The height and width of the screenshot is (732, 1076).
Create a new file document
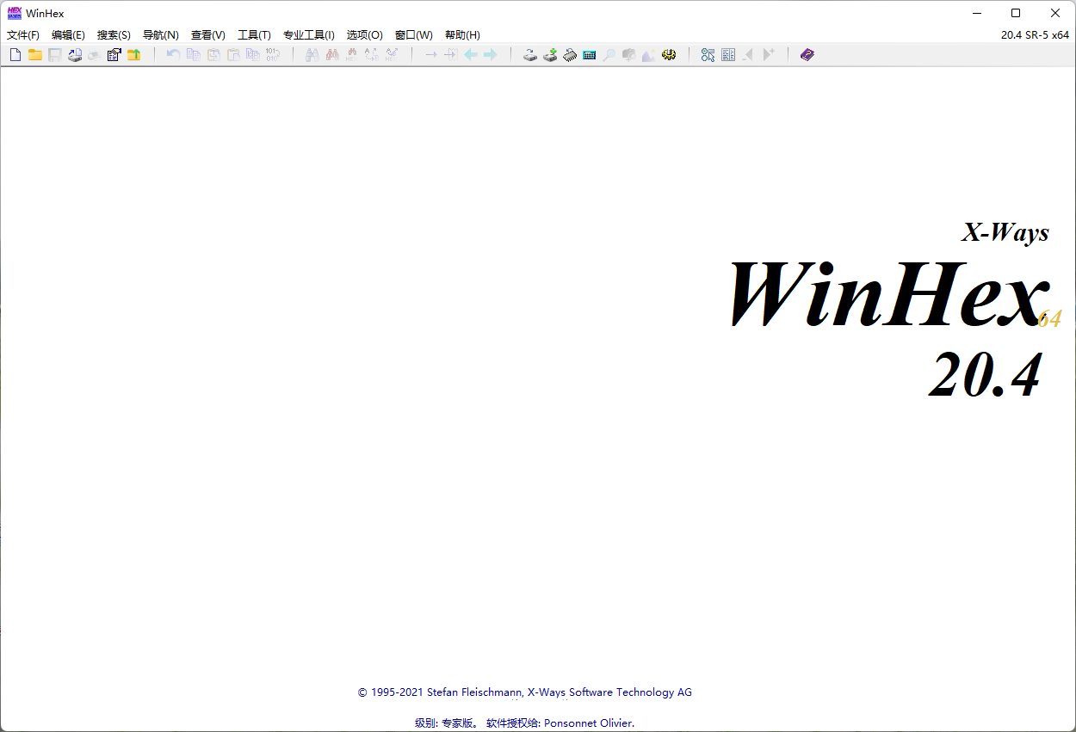(15, 54)
